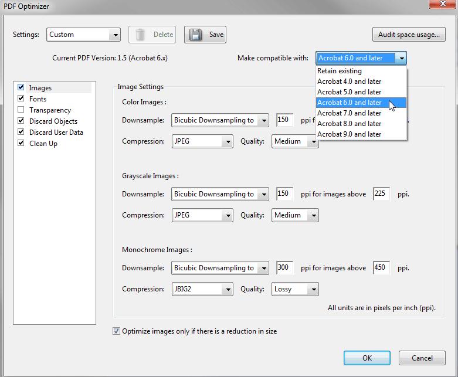The image size is (458, 377).
Task: Choose Acrobat 8.0 and later
Action: (x=361, y=124)
